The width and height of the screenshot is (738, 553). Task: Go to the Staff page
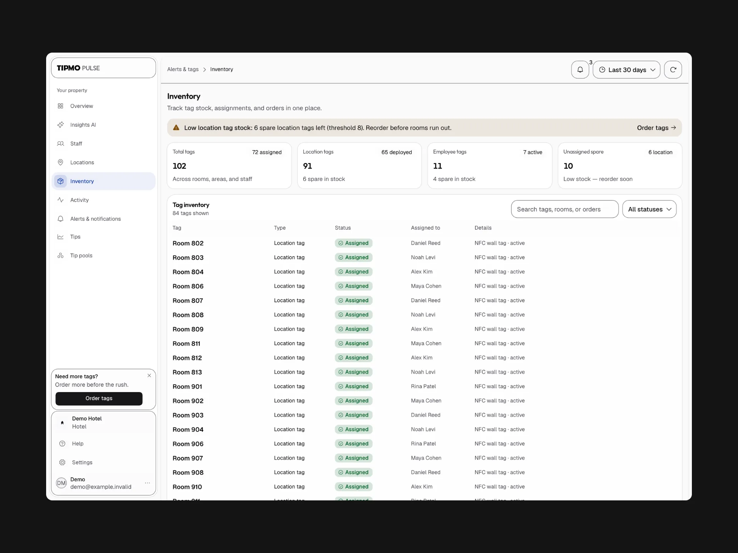(x=103, y=144)
